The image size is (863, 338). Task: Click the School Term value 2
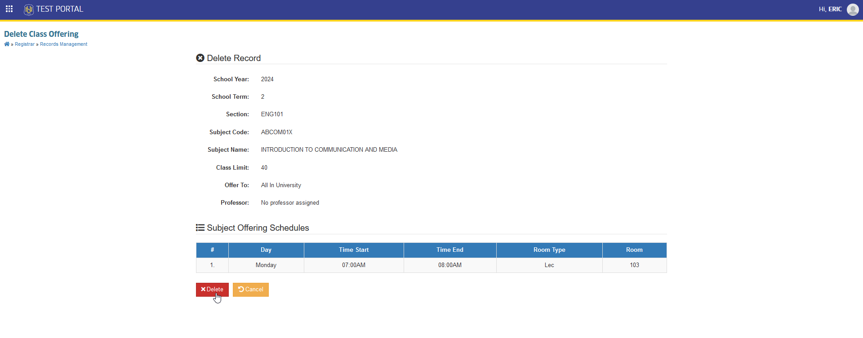coord(263,97)
